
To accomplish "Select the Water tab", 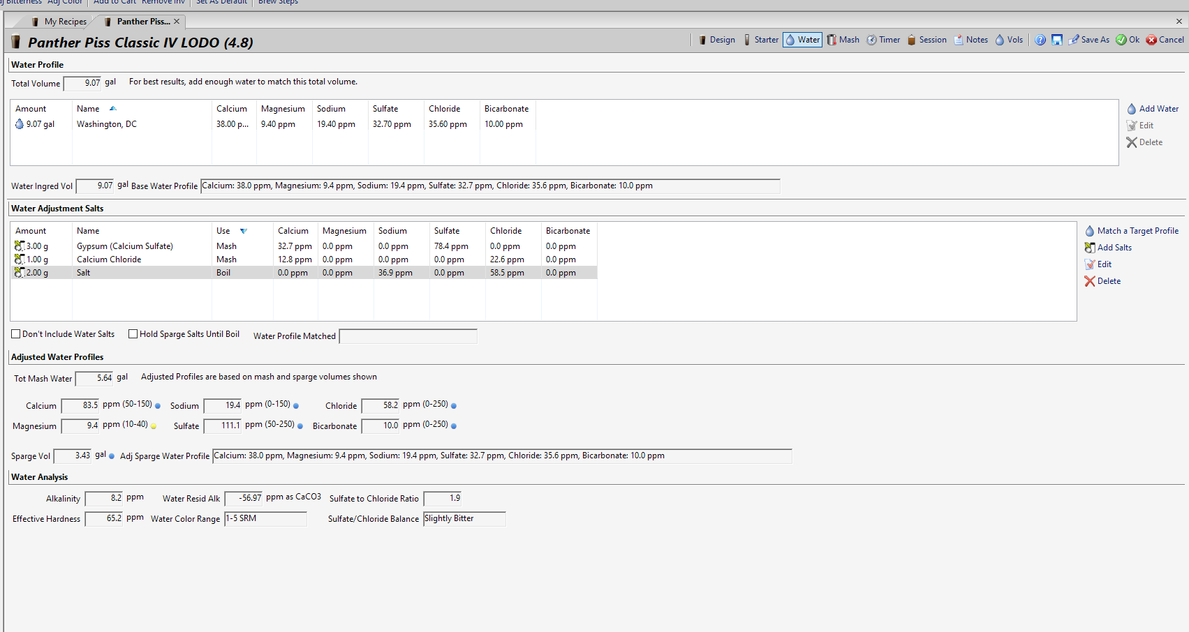I will click(802, 40).
